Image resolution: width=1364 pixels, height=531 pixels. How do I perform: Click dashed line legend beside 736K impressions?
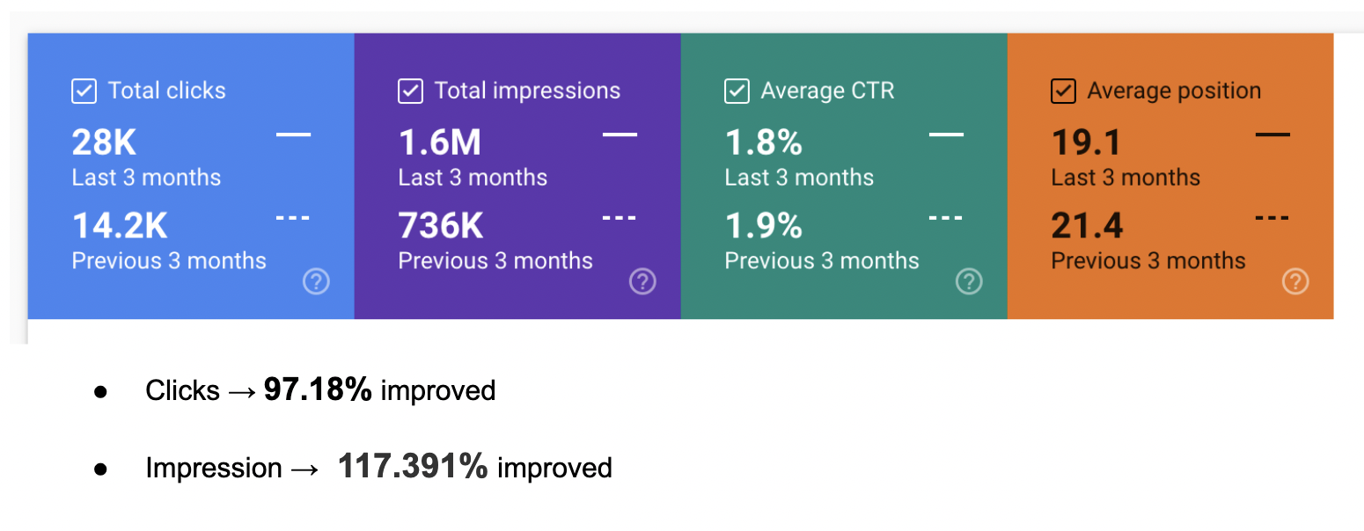(620, 217)
